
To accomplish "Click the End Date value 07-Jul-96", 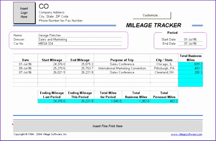I will coord(190,44).
